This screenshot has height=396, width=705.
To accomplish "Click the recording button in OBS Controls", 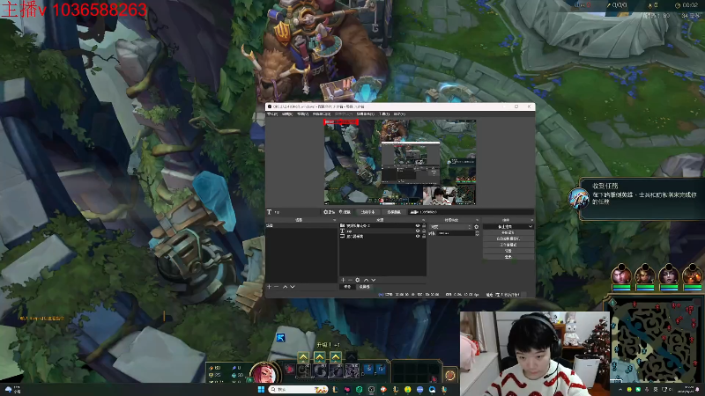I will 508,232.
